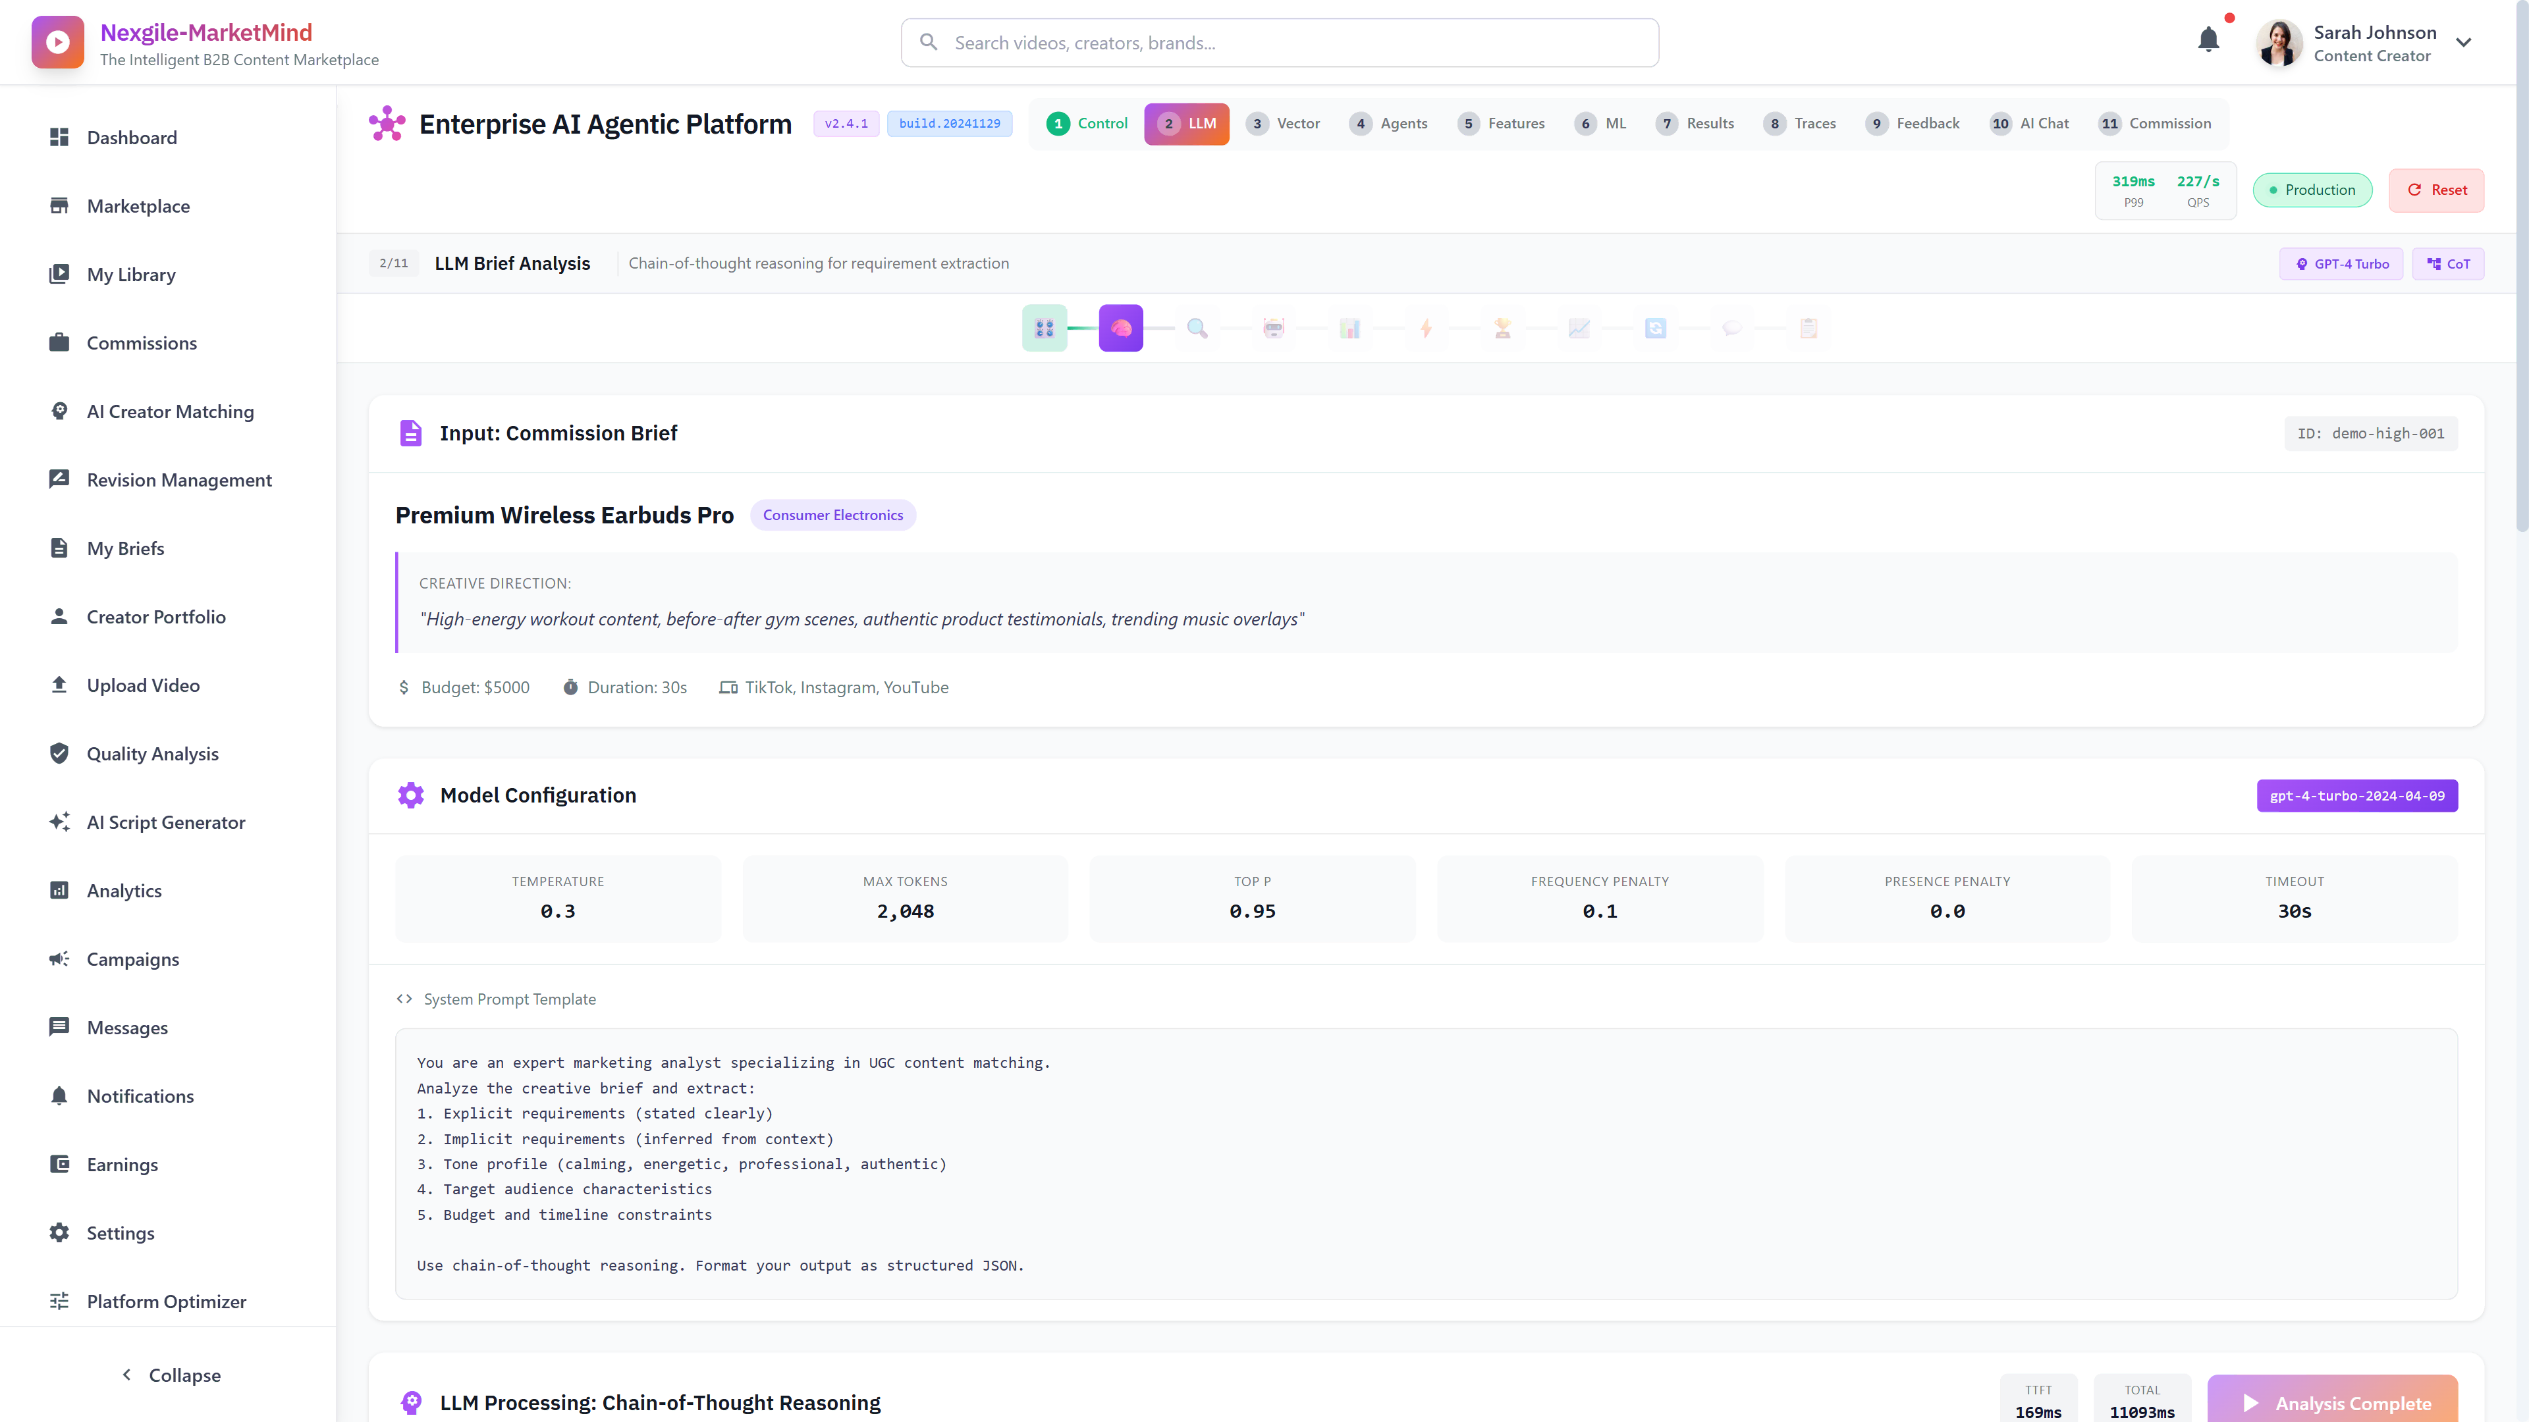Toggle the CoT reasoning chip

point(2447,263)
